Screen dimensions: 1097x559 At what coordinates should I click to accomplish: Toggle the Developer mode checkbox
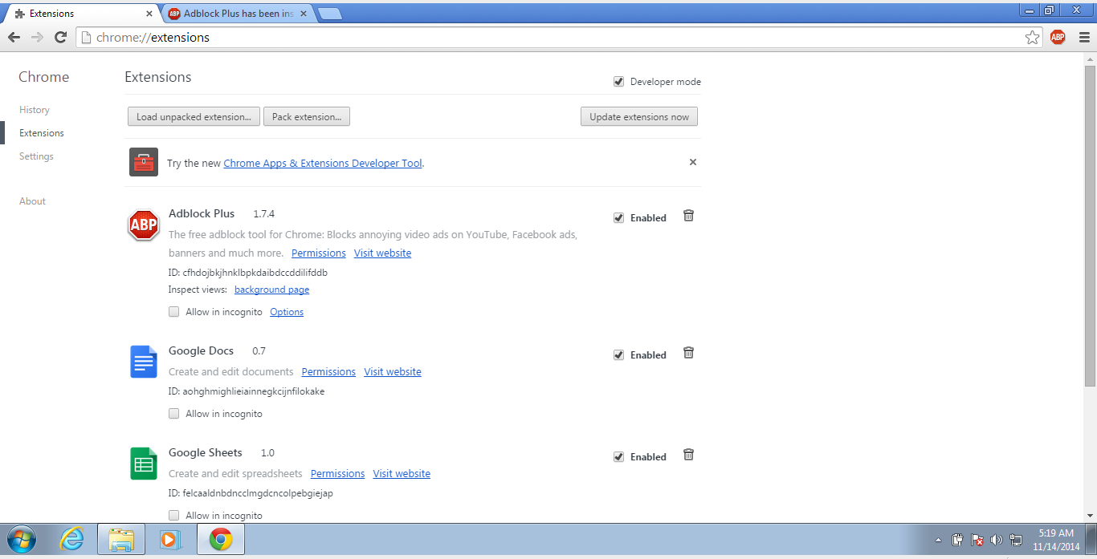[618, 82]
